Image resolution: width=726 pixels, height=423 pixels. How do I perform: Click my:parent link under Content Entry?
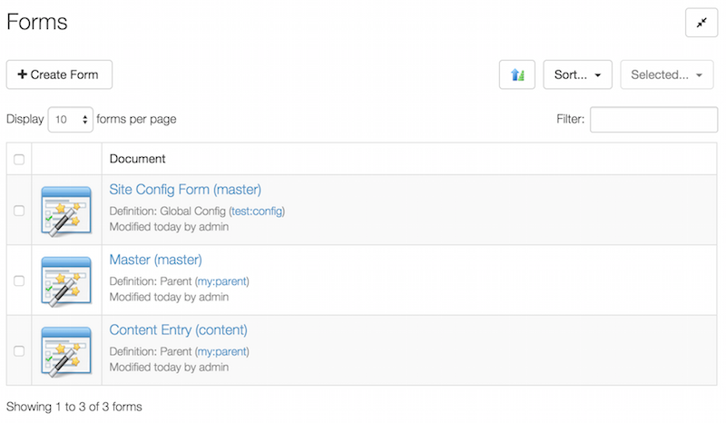click(x=221, y=352)
